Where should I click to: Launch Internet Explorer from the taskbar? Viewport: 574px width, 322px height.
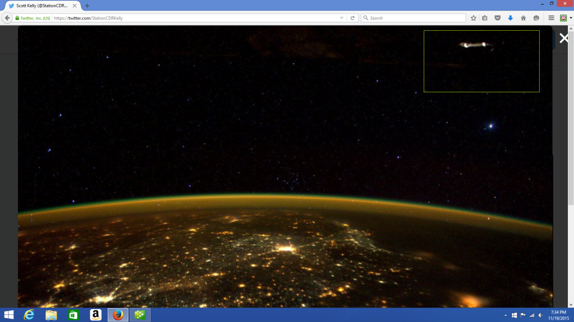29,315
